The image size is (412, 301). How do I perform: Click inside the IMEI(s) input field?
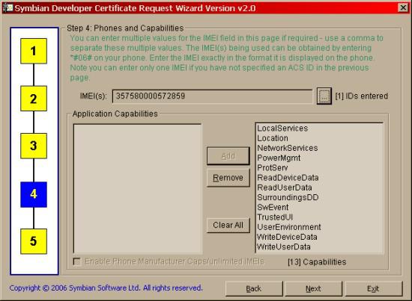(x=212, y=96)
